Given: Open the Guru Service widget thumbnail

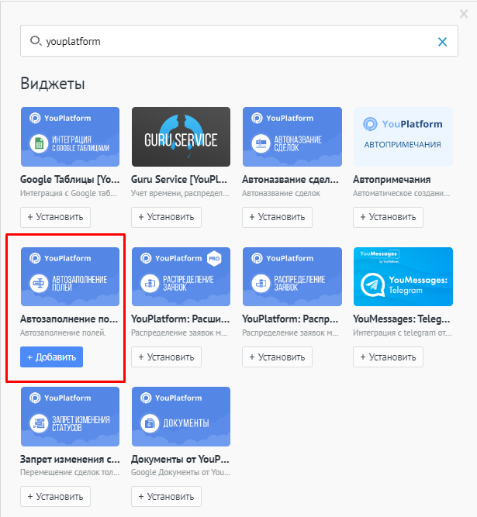Looking at the screenshot, I should tap(181, 137).
